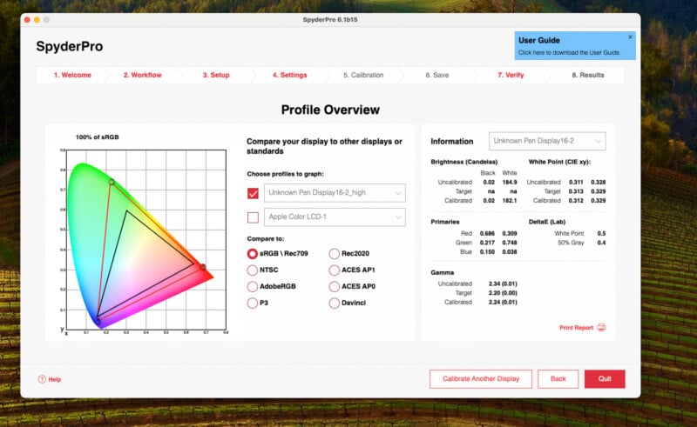Close the User Guide banner
697x427 pixels.
click(x=630, y=37)
